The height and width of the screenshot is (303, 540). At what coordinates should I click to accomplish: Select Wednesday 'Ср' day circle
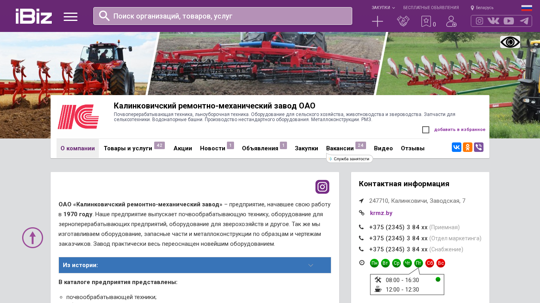point(397,263)
